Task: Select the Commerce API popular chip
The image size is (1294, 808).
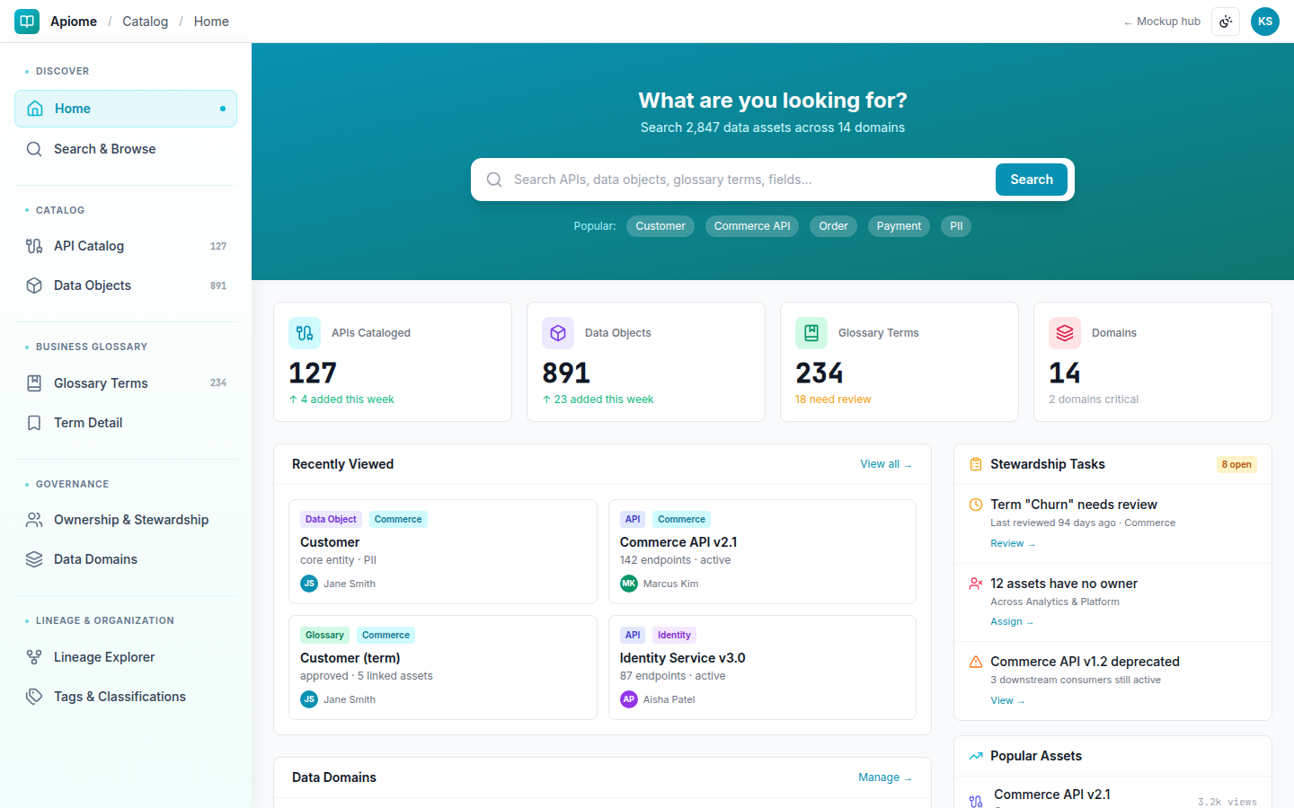Action: pos(752,226)
